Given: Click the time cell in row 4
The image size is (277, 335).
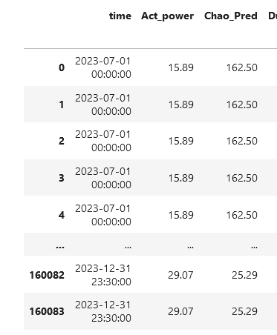Looking at the screenshot, I should click(103, 215).
